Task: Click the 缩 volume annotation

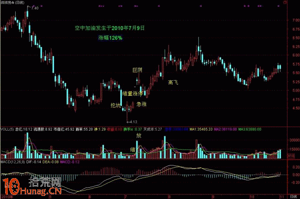Action: click(x=133, y=150)
